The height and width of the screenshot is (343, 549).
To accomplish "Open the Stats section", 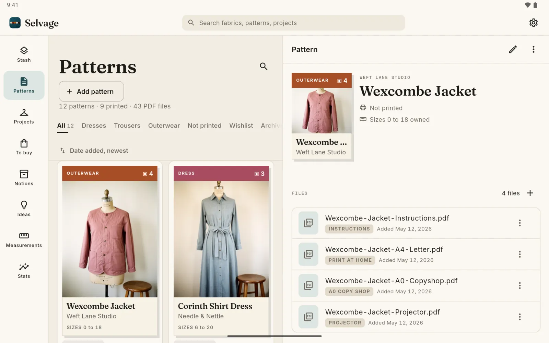I will click(x=24, y=271).
